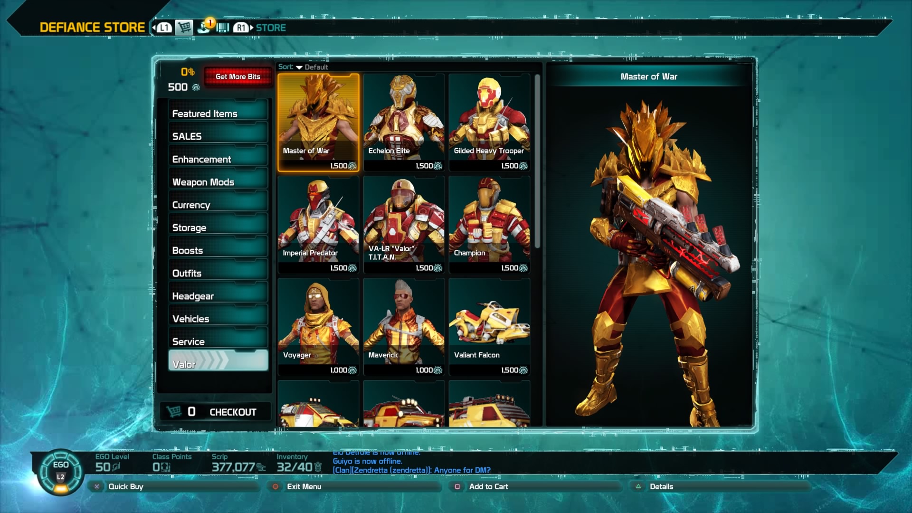
Task: Open the Outfits category
Action: coord(218,273)
